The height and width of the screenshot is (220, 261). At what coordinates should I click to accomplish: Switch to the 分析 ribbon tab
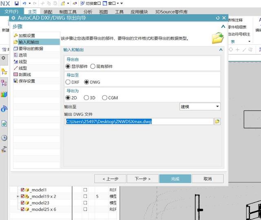click(88, 12)
